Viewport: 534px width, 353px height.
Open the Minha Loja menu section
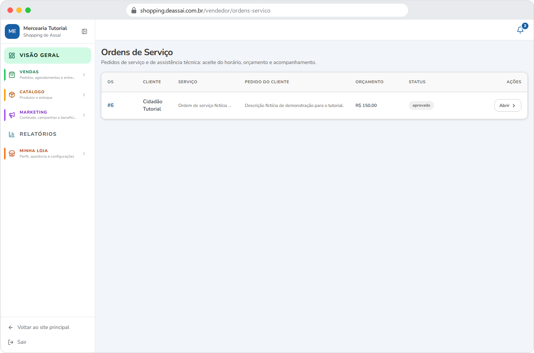[x=47, y=154]
